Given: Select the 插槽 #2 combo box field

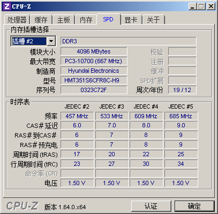Looking at the screenshot, I should click(33, 41).
